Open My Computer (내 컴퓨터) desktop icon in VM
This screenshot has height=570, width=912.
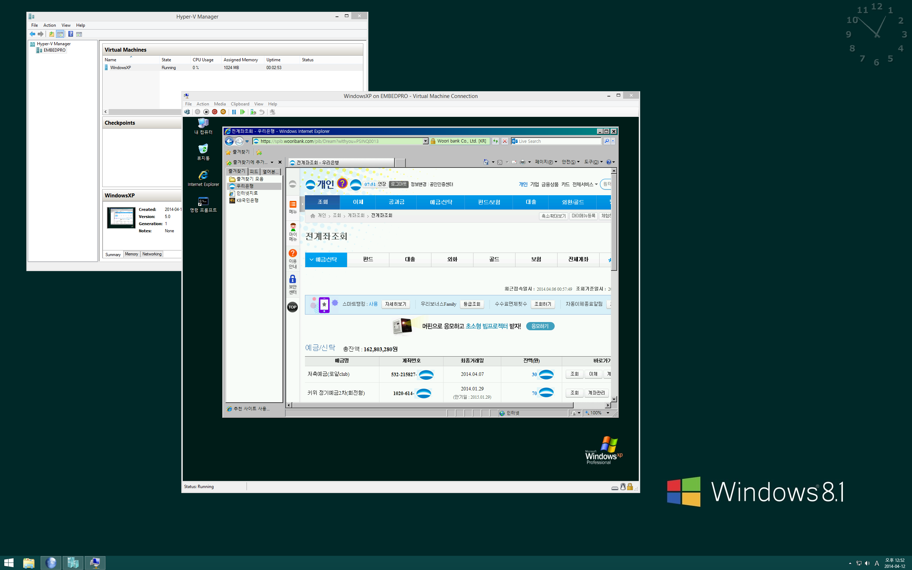point(203,126)
